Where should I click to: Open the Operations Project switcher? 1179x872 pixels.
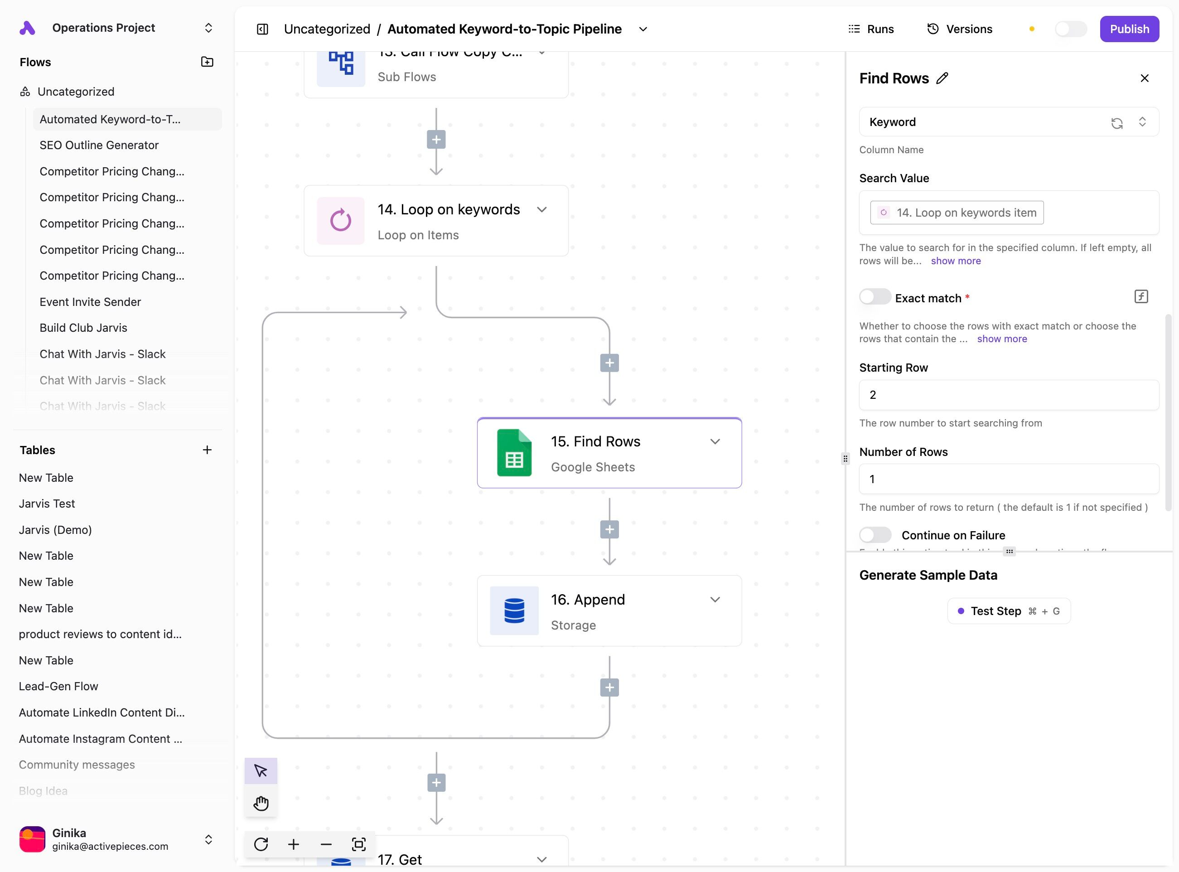point(208,28)
